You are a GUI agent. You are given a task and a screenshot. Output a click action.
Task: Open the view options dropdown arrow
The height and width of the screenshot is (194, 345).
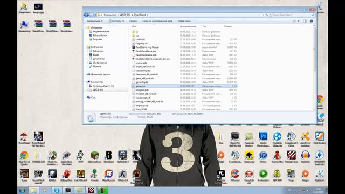pyautogui.click(x=299, y=21)
